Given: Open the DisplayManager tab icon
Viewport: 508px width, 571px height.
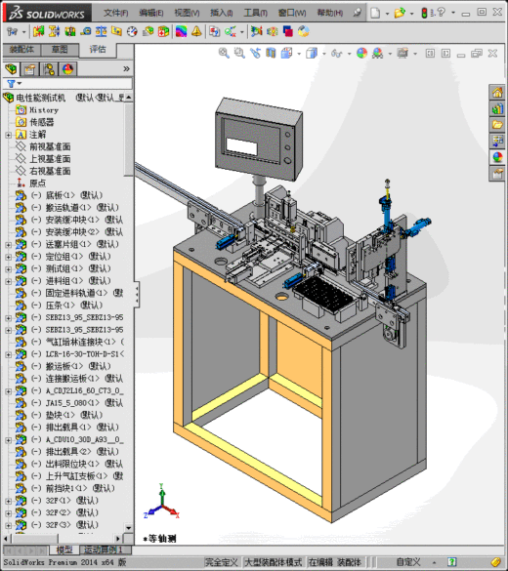Looking at the screenshot, I should coord(67,69).
